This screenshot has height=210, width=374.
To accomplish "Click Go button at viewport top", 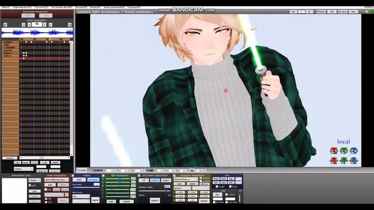I will coord(309,12).
